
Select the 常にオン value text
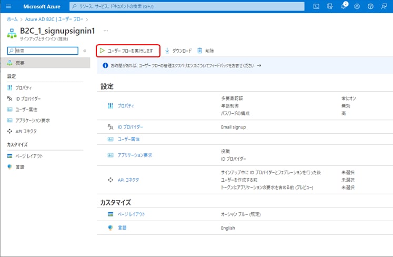(x=349, y=98)
